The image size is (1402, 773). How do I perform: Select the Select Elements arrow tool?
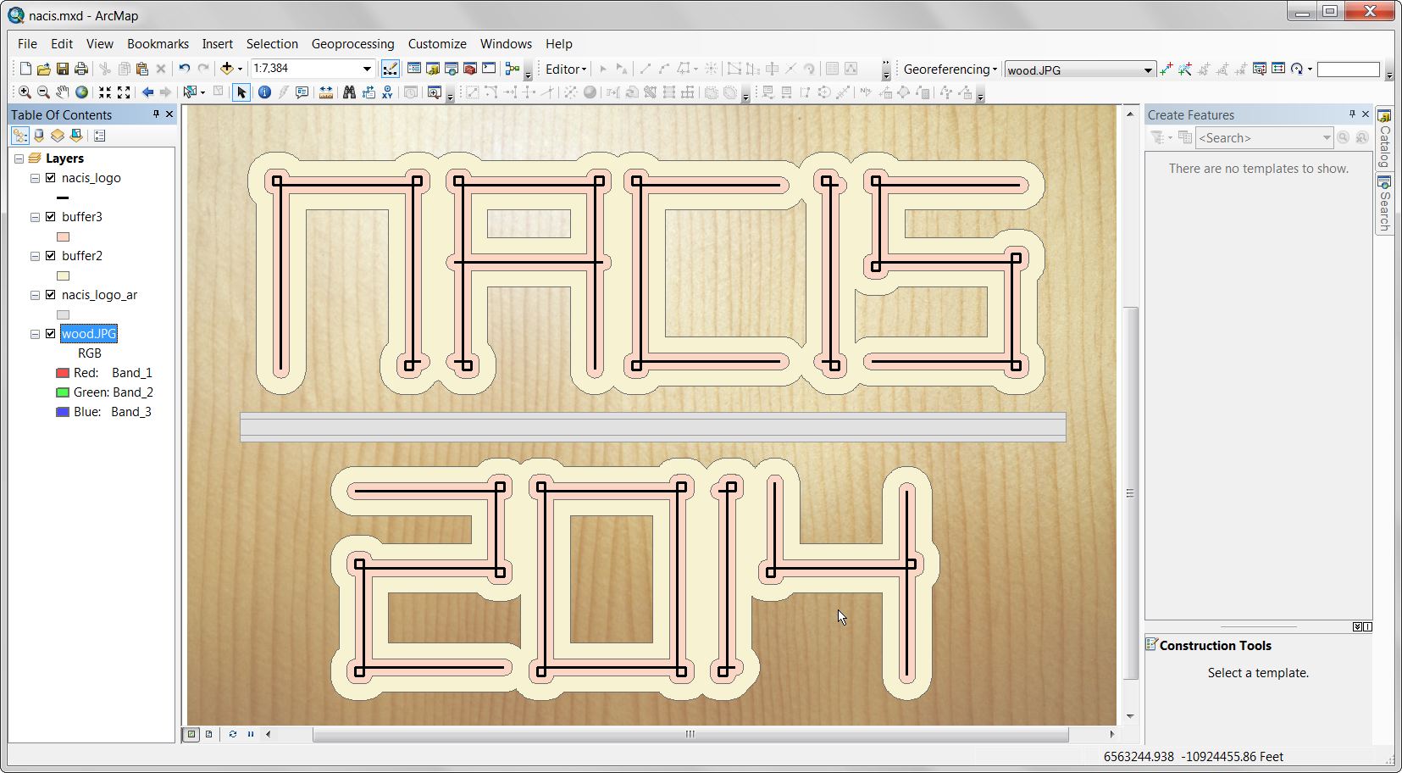click(x=241, y=92)
